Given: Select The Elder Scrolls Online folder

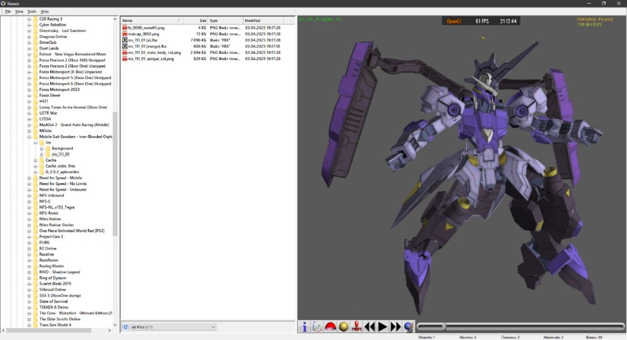Looking at the screenshot, I should (x=60, y=319).
